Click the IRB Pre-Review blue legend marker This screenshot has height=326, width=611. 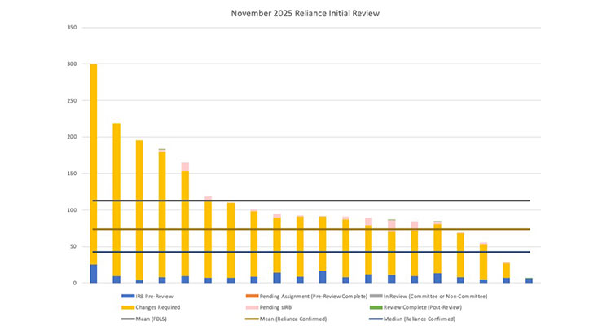(125, 296)
